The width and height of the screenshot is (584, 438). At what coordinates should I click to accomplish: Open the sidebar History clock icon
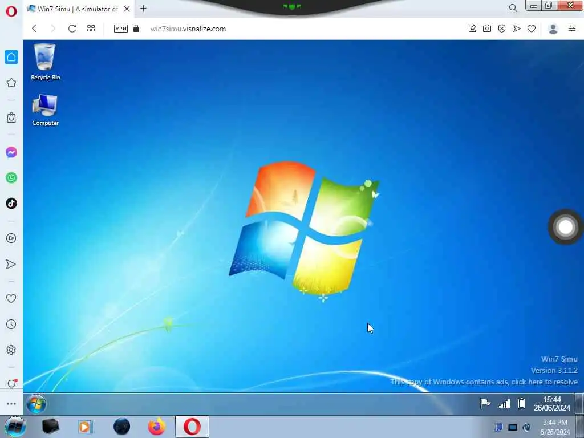[11, 324]
